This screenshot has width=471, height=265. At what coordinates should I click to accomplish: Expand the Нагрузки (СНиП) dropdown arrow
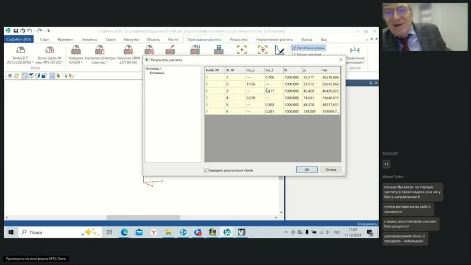coord(82,62)
